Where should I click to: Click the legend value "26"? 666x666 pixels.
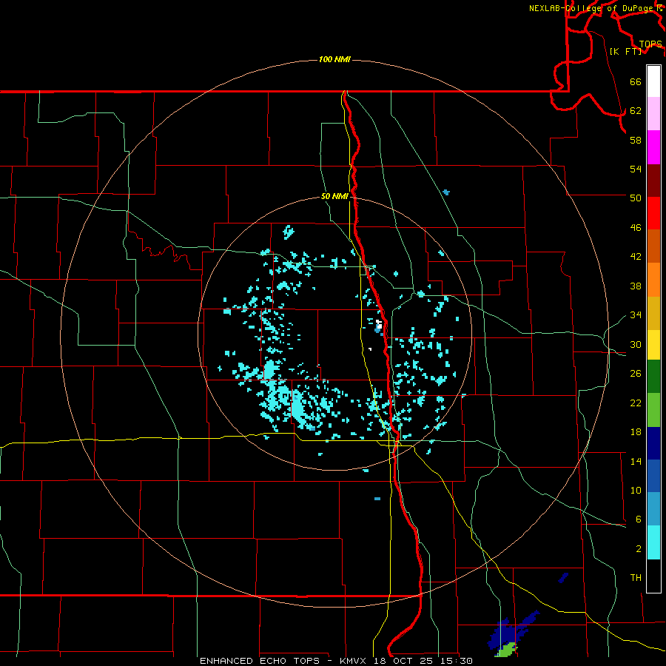636,374
